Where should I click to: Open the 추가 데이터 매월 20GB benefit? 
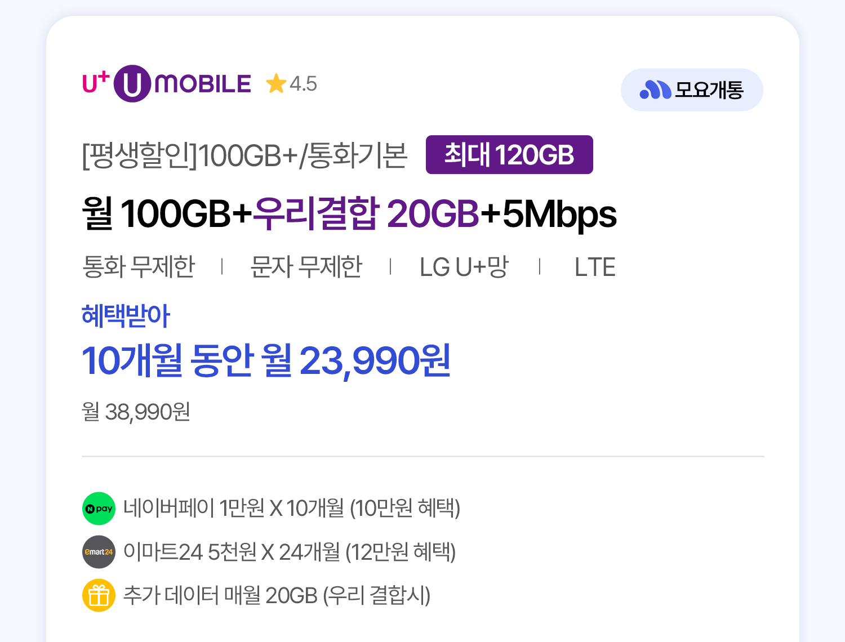[277, 595]
